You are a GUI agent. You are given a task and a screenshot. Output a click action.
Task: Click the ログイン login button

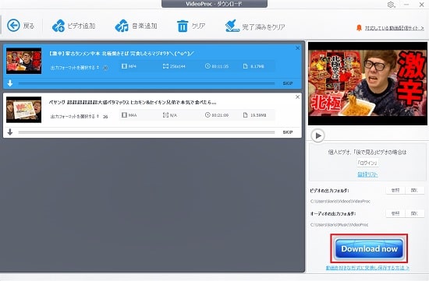coord(367,163)
